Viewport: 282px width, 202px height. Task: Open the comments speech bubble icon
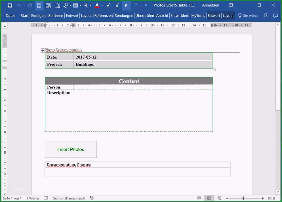(x=275, y=16)
